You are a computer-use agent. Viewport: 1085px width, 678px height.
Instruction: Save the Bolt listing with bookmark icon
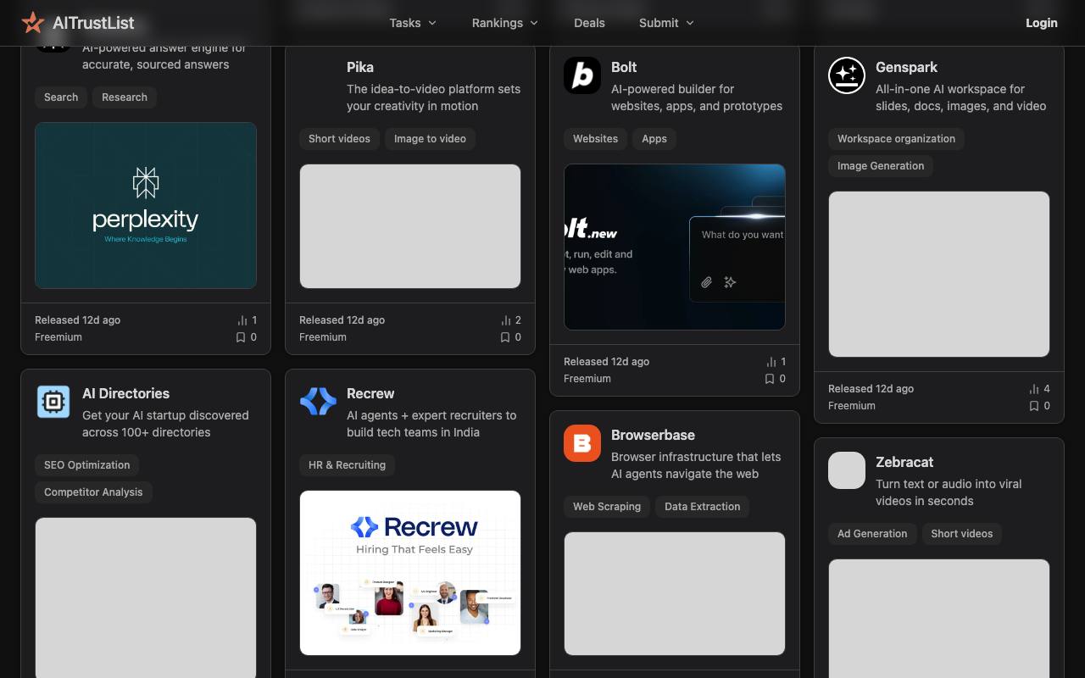770,379
